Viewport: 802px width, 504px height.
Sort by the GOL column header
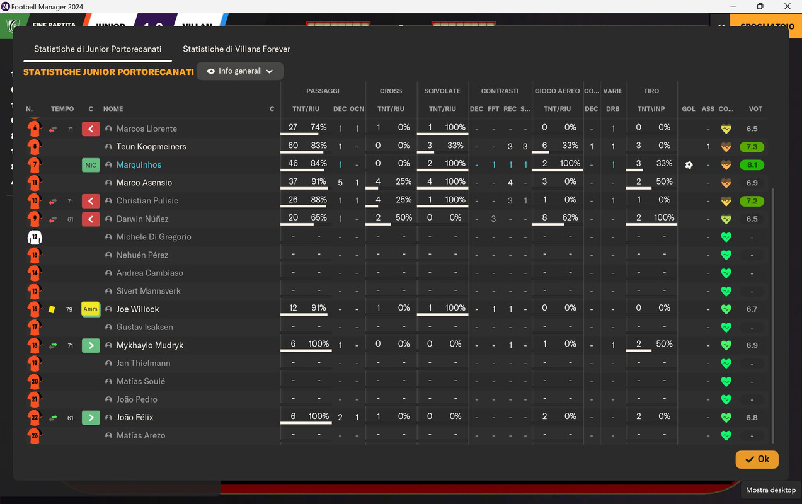pos(689,109)
